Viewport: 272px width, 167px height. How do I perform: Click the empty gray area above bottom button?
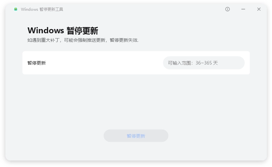[x=136, y=101]
